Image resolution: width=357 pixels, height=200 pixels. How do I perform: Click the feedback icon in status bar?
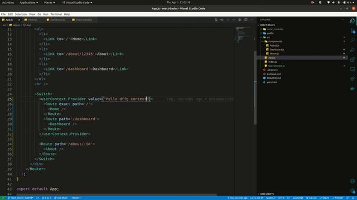tap(348, 198)
